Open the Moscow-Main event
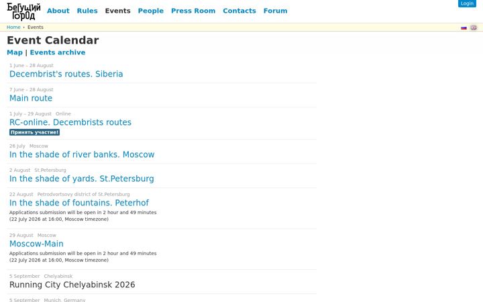This screenshot has width=483, height=302. pyautogui.click(x=36, y=244)
